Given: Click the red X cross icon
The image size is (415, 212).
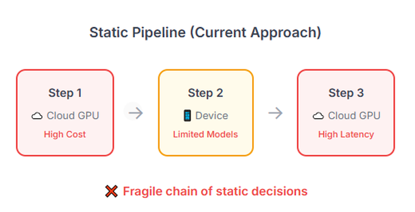Looking at the screenshot, I should tap(111, 191).
